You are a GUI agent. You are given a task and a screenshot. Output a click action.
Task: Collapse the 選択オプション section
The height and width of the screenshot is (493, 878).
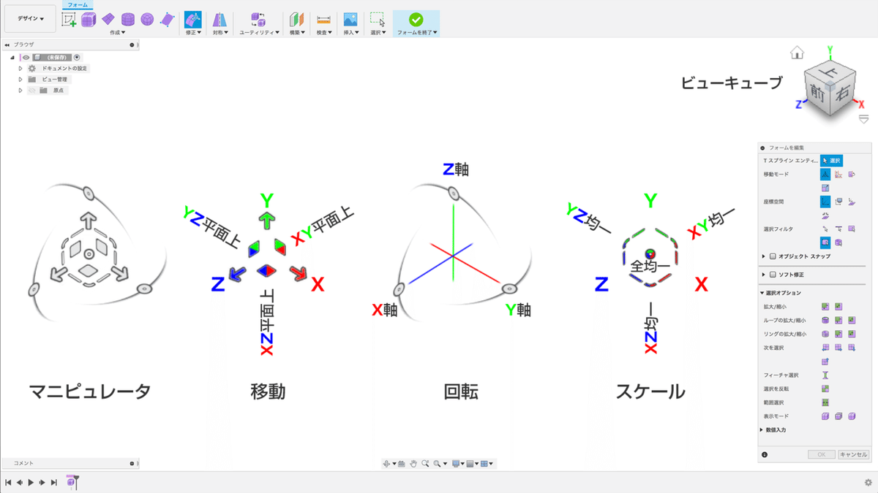(762, 293)
